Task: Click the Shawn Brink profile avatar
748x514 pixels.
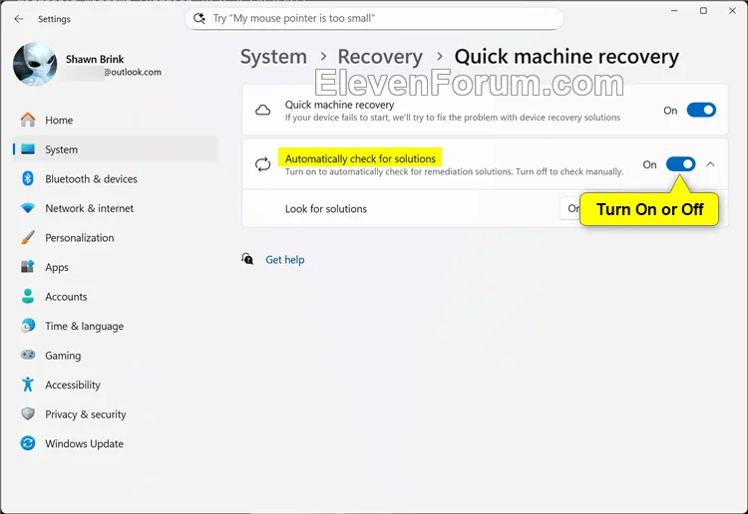Action: click(x=35, y=65)
